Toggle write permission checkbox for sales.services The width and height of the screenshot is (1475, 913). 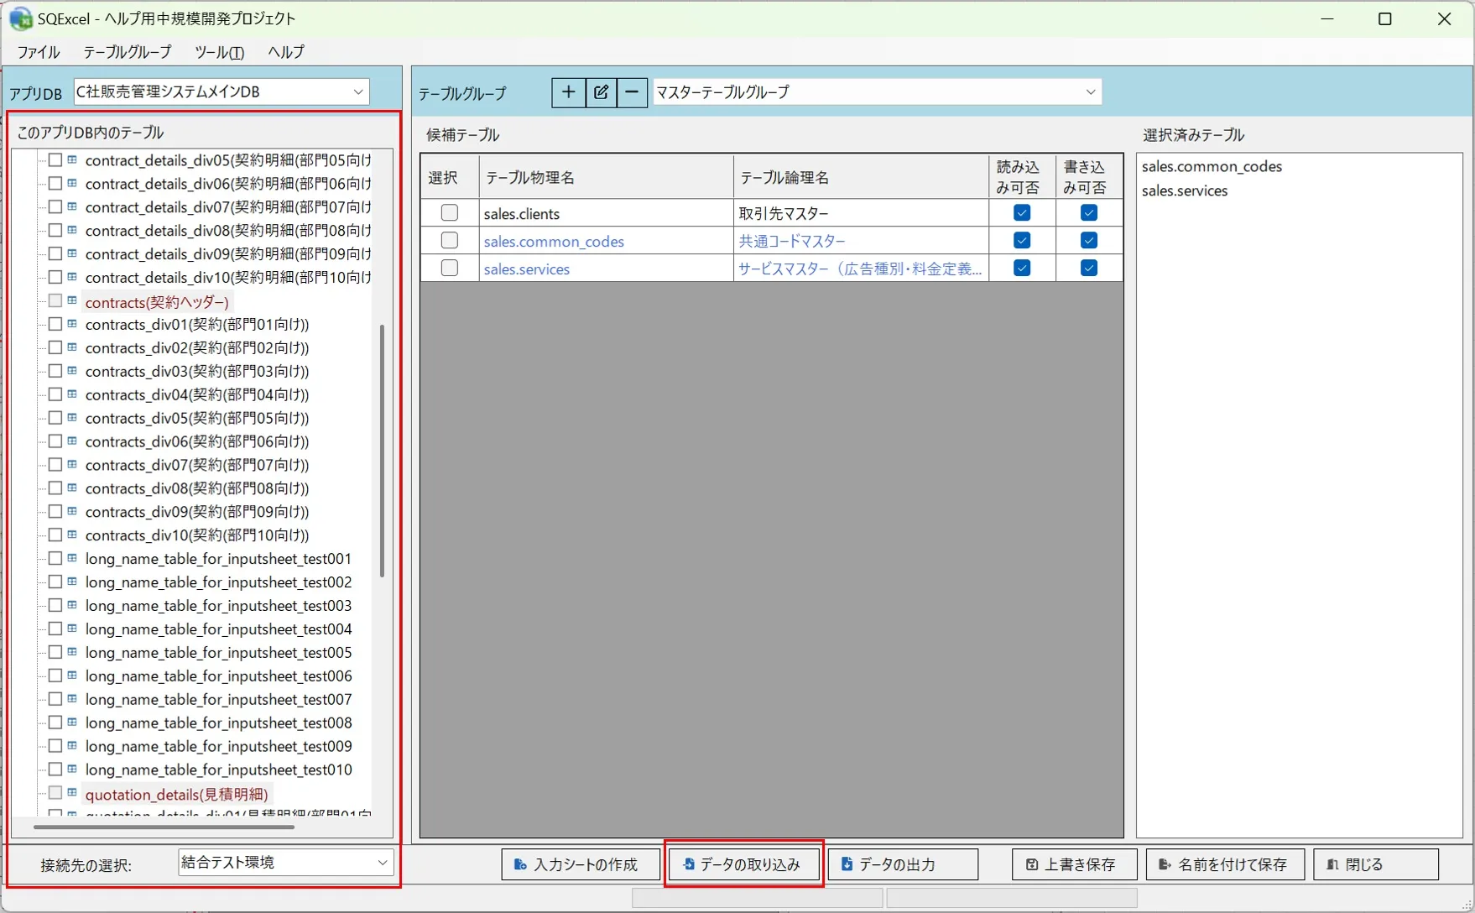(x=1089, y=269)
